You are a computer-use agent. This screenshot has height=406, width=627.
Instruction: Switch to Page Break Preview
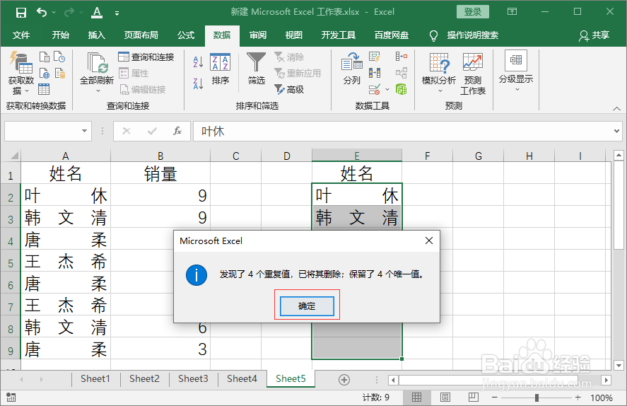(x=473, y=398)
